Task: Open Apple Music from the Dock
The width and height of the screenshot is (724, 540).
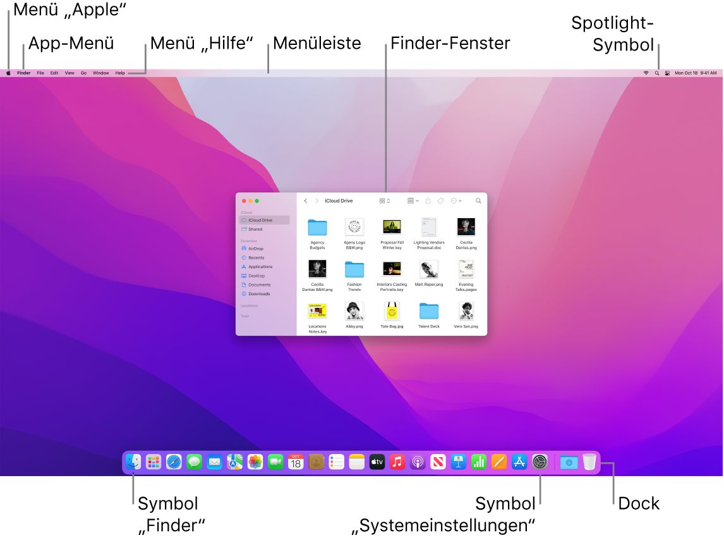Action: 397,462
